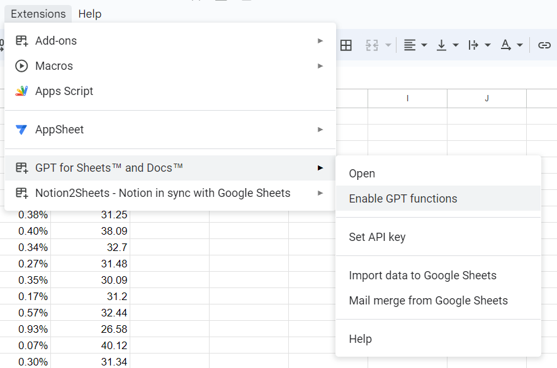Click the Add-ons icon in the menu
Screen dimensions: 557x368
(x=21, y=40)
